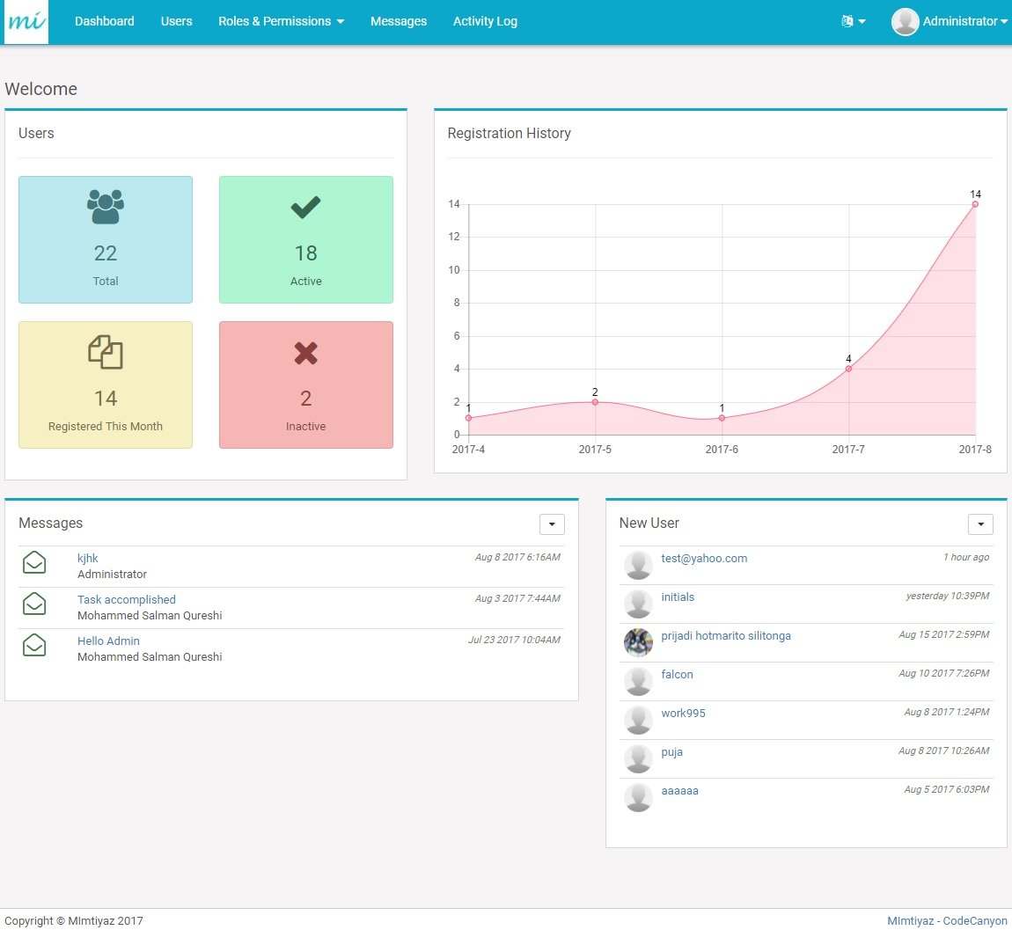The height and width of the screenshot is (952, 1012).
Task: Open the test@yahoo.com user link
Action: tap(704, 559)
